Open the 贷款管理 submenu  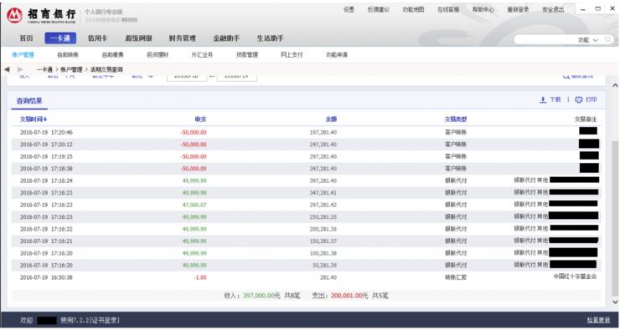point(246,55)
